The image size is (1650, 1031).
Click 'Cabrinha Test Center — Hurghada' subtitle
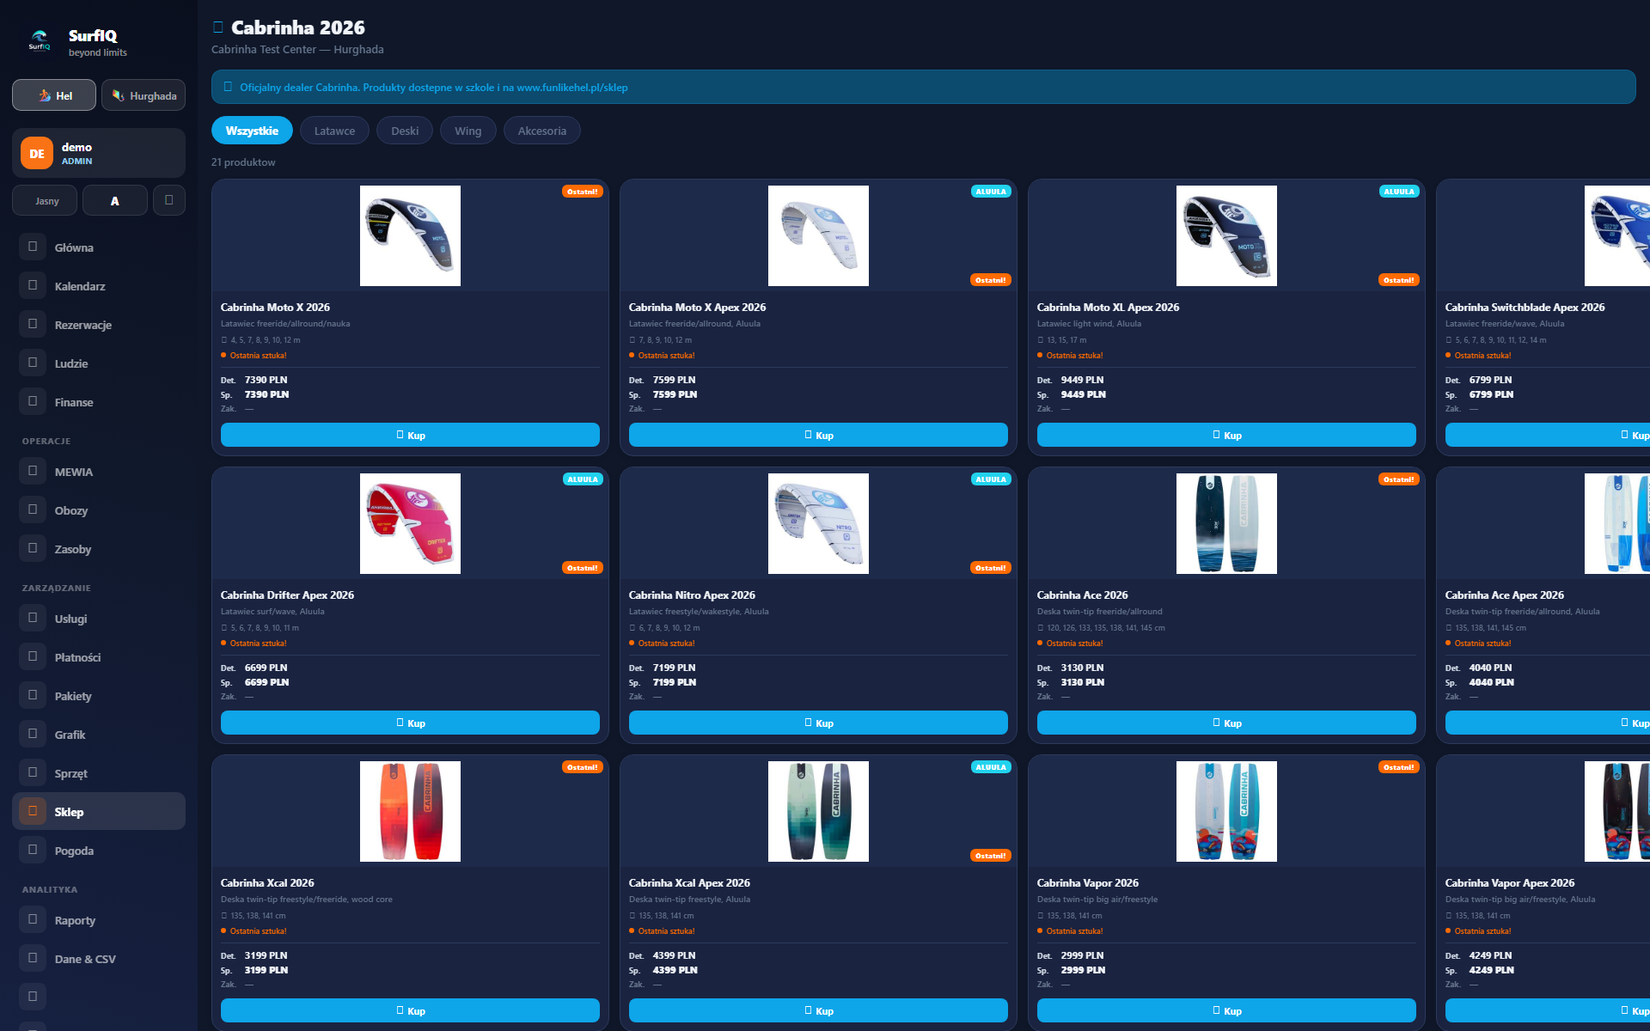click(x=297, y=49)
